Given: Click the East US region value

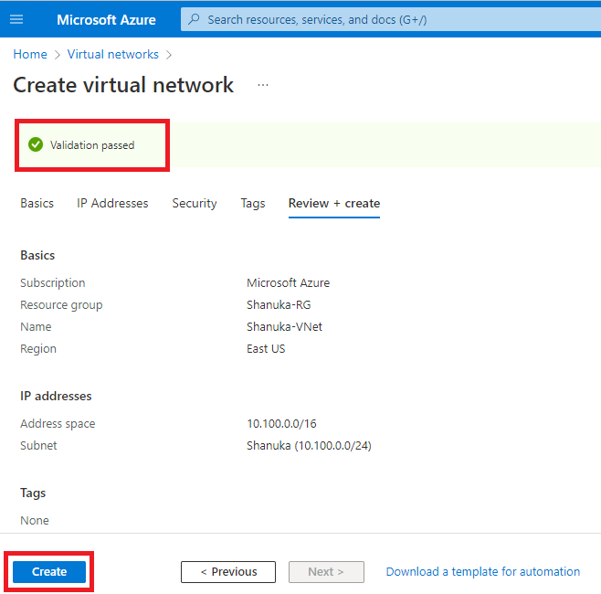Looking at the screenshot, I should [266, 348].
